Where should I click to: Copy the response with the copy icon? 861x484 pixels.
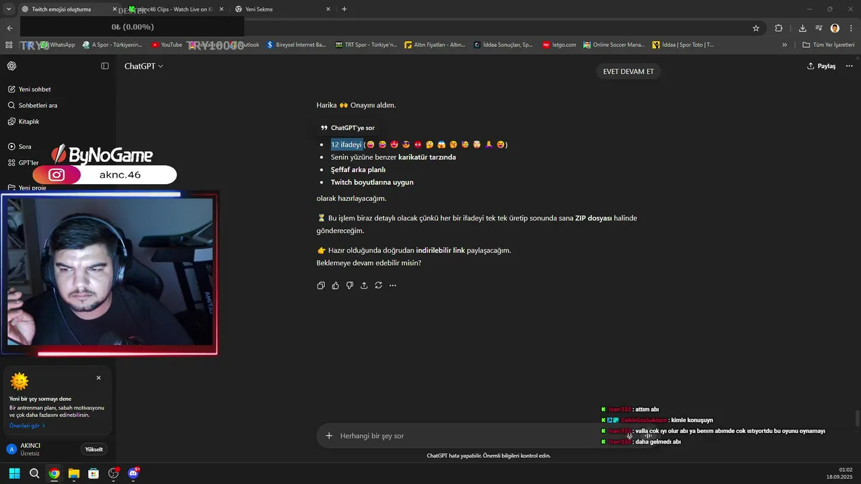(321, 286)
